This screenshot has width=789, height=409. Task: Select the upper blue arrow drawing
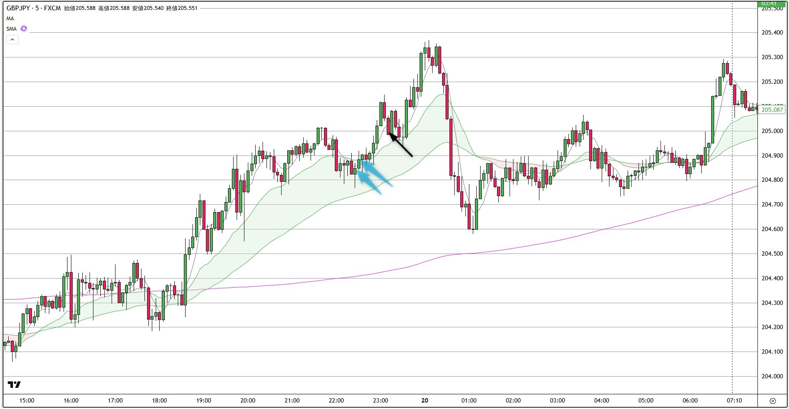point(378,174)
